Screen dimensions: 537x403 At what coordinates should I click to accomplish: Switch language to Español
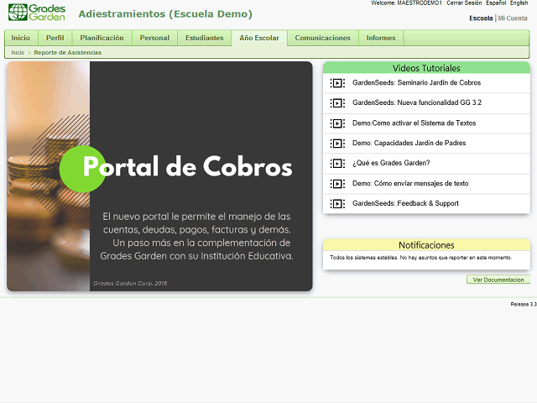496,3
